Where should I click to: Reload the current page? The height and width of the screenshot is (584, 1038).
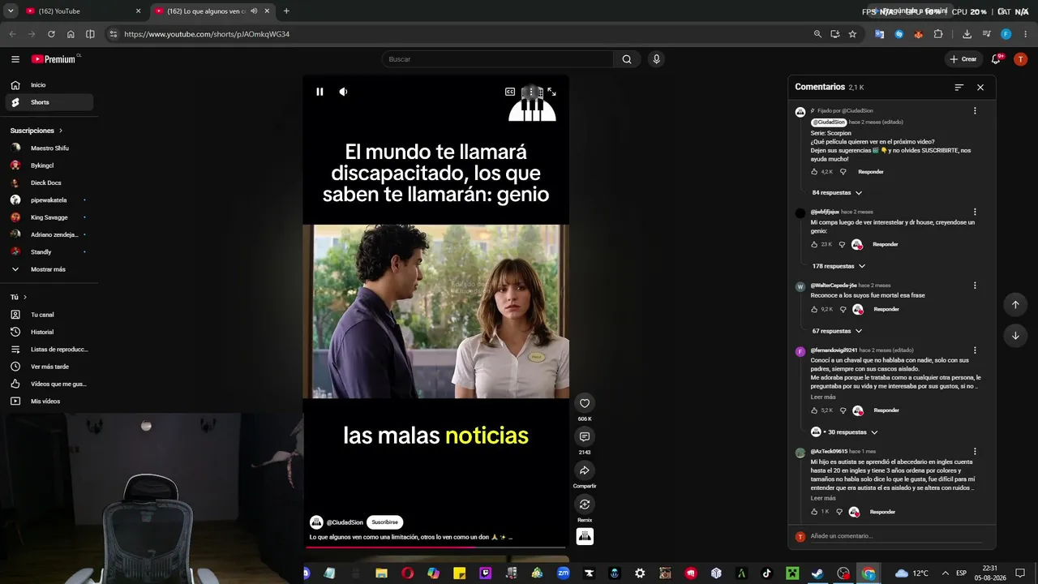51,34
